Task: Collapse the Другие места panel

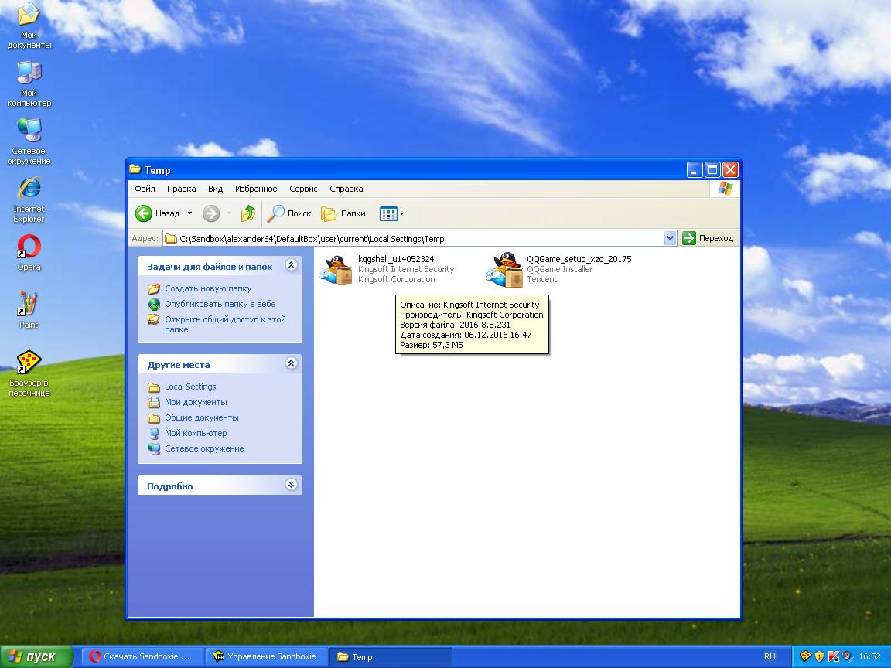Action: tap(291, 363)
